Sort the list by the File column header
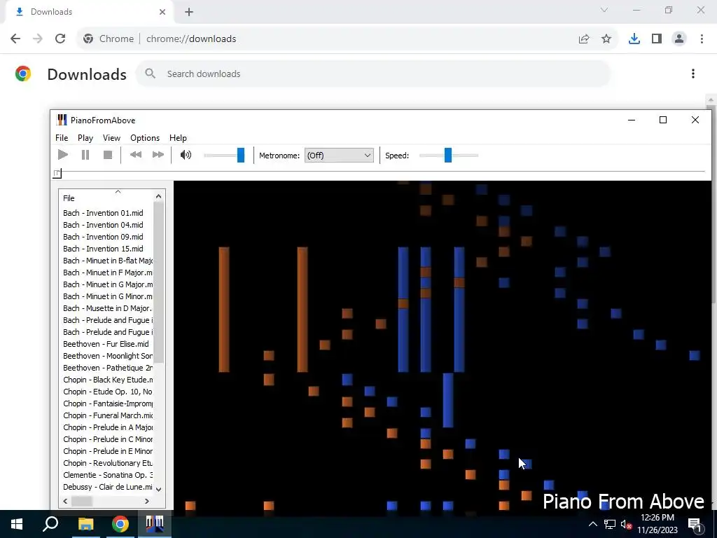Screen dimensions: 717x538 pos(106,198)
